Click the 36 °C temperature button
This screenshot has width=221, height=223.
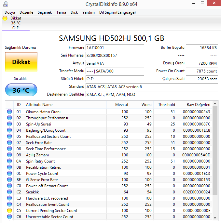point(21,90)
